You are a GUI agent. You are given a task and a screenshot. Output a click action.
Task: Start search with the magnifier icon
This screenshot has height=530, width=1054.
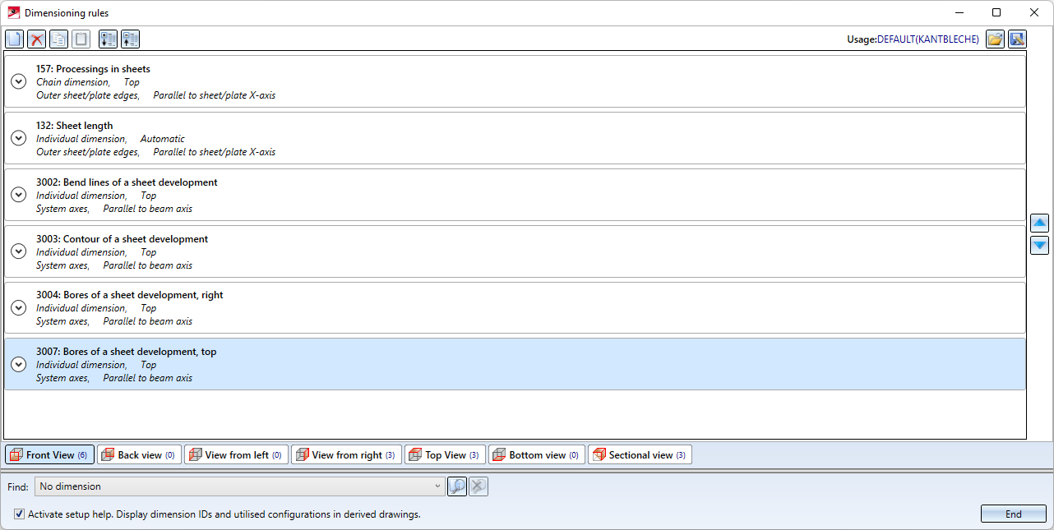[x=457, y=486]
